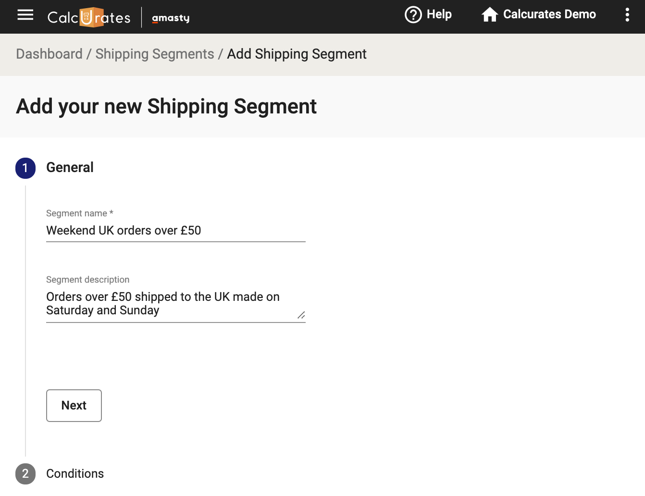The width and height of the screenshot is (645, 496).
Task: Click the Next button
Action: pyautogui.click(x=74, y=406)
